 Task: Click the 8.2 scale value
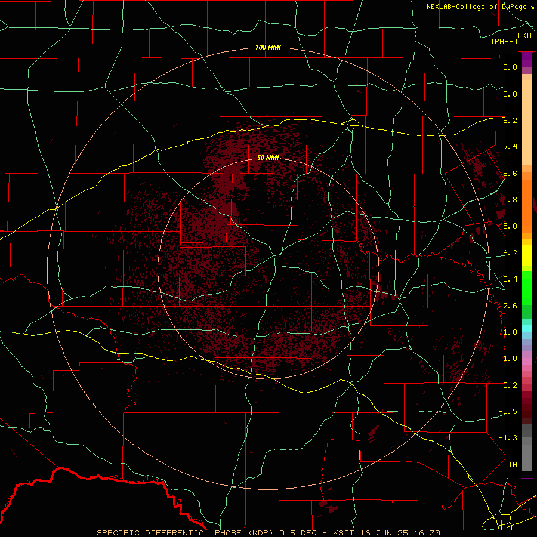[510, 120]
